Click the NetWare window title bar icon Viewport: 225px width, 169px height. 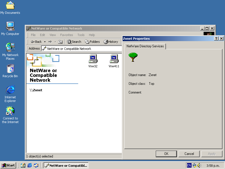(x=29, y=28)
